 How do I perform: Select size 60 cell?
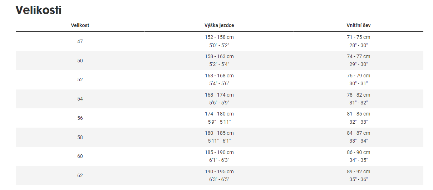pyautogui.click(x=80, y=156)
